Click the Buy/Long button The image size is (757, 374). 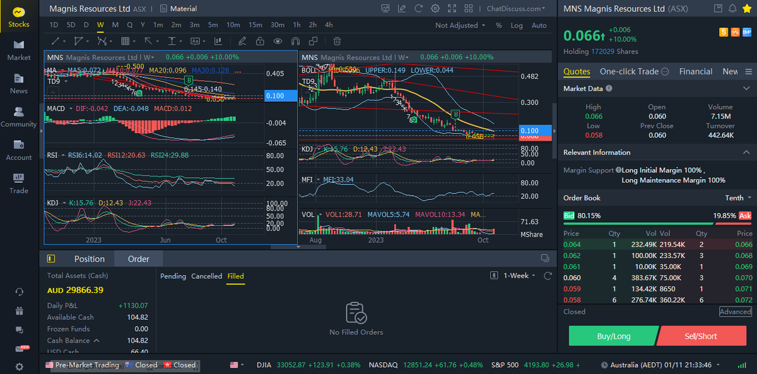613,336
